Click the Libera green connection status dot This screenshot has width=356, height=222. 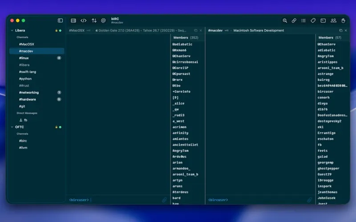click(60, 30)
